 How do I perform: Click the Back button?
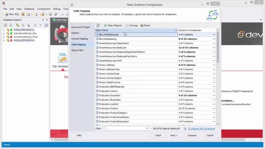click(158, 135)
